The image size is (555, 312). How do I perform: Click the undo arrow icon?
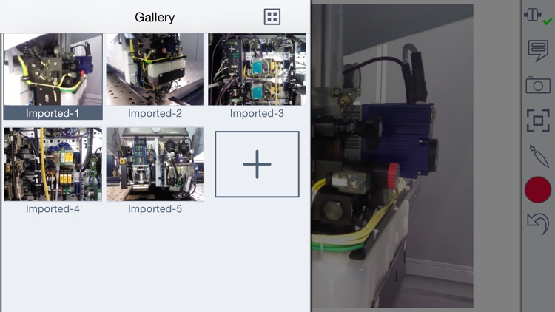[x=538, y=223]
